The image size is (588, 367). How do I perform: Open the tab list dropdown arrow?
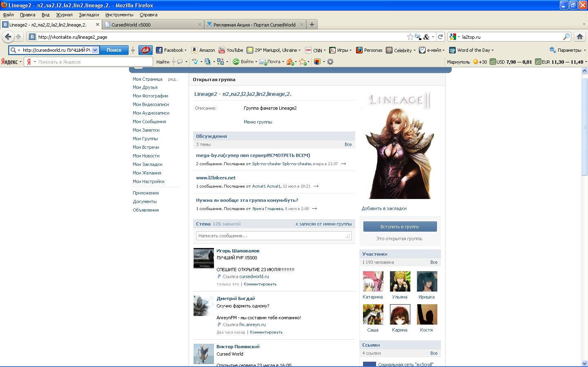[x=584, y=24]
